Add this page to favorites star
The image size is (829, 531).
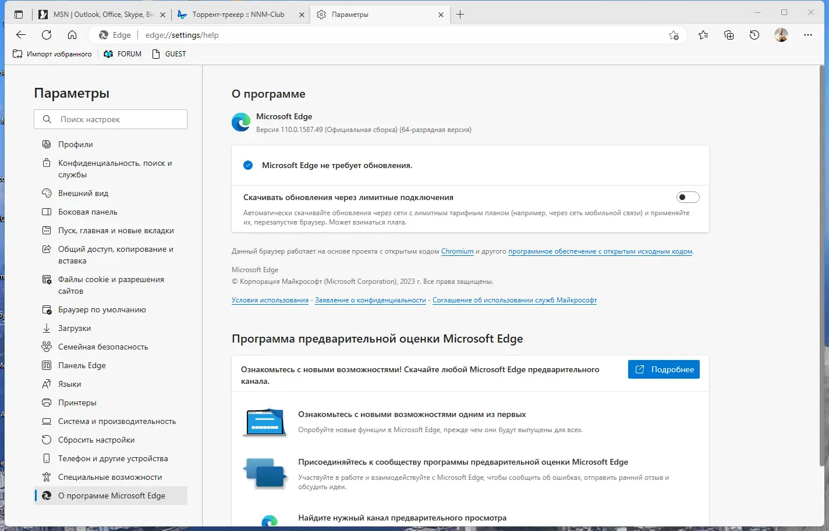coord(674,35)
